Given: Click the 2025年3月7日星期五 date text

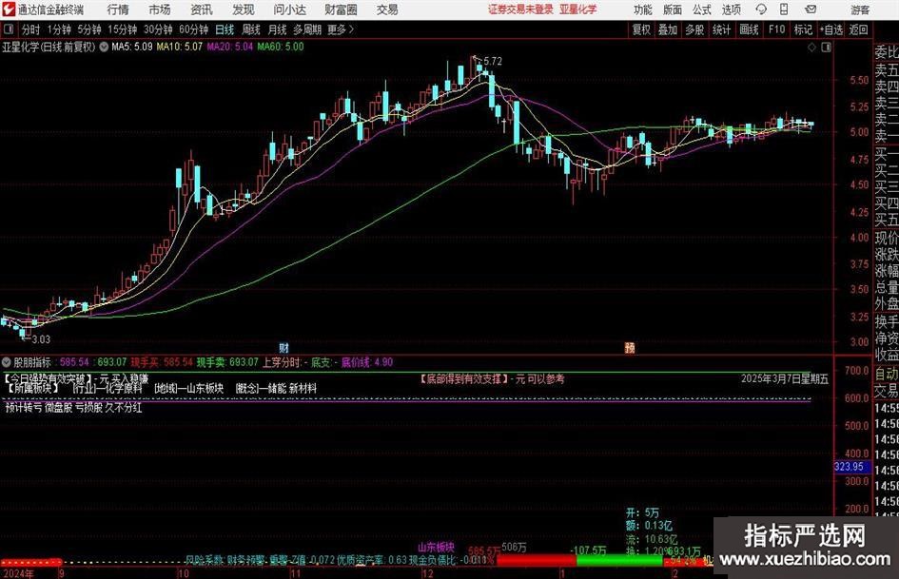Looking at the screenshot, I should (x=784, y=379).
